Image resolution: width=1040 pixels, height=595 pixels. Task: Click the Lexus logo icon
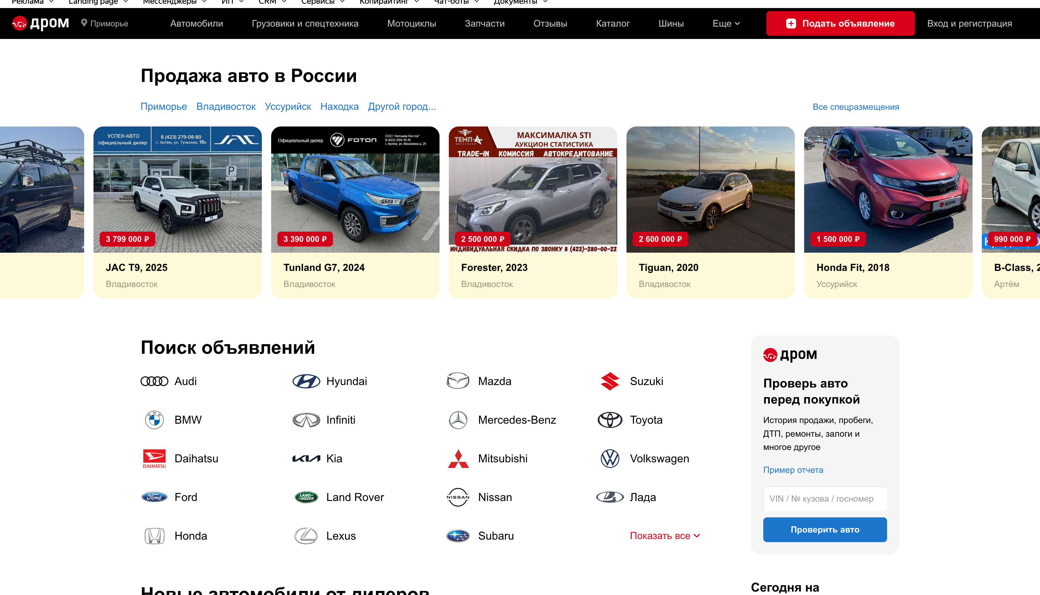[306, 536]
